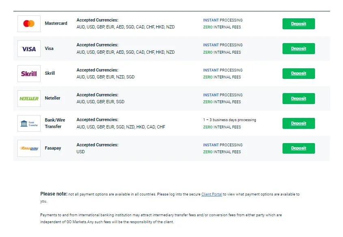This screenshot has width=343, height=237.
Task: Select the Bank/Wire Transfer label
Action: [x=55, y=123]
